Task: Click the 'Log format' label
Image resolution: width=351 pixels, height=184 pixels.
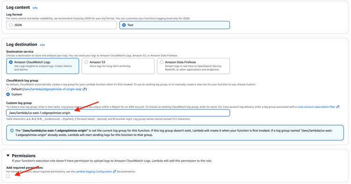Action: [14, 14]
